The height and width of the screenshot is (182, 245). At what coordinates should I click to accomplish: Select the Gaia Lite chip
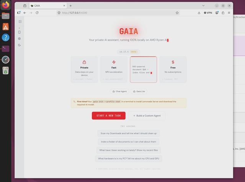tap(139, 91)
